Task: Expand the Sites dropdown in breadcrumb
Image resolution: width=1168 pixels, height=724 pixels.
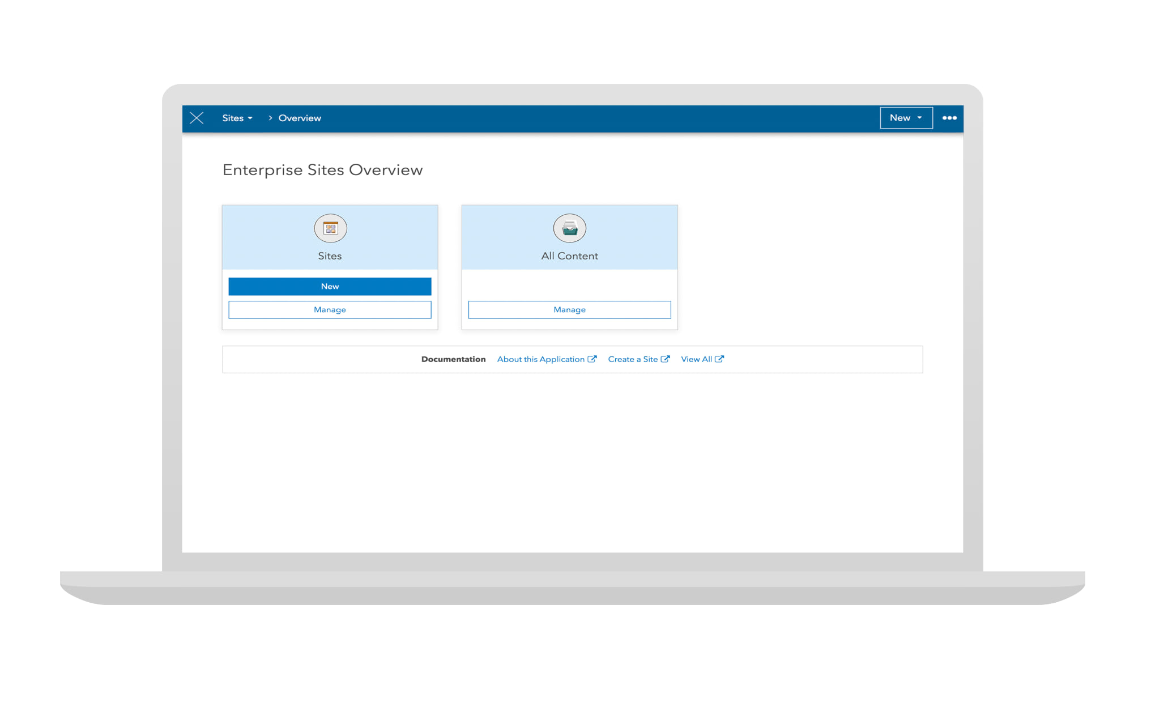Action: 238,118
